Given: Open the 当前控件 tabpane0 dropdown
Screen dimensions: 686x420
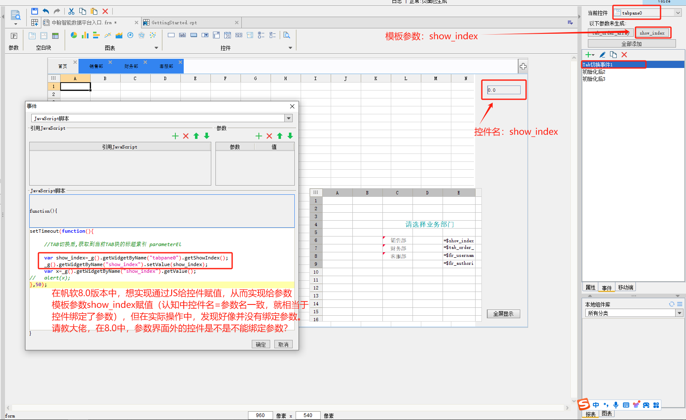Looking at the screenshot, I should pyautogui.click(x=678, y=13).
